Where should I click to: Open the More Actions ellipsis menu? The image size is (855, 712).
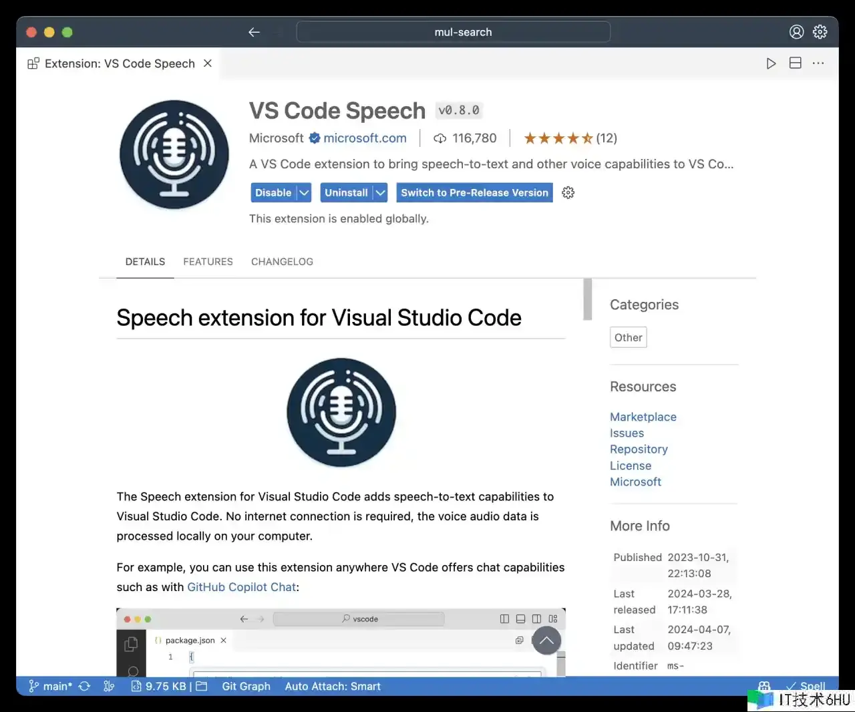coord(818,63)
